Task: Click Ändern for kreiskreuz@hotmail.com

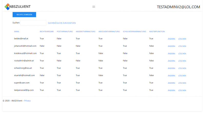Action: 171,54
